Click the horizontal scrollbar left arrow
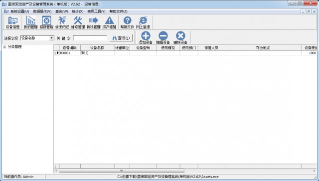Viewport: 319px width, 181px height. pyautogui.click(x=56, y=171)
